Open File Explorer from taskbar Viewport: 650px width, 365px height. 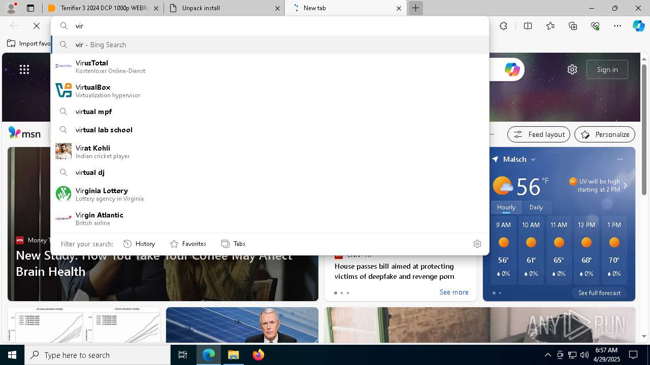[233, 355]
